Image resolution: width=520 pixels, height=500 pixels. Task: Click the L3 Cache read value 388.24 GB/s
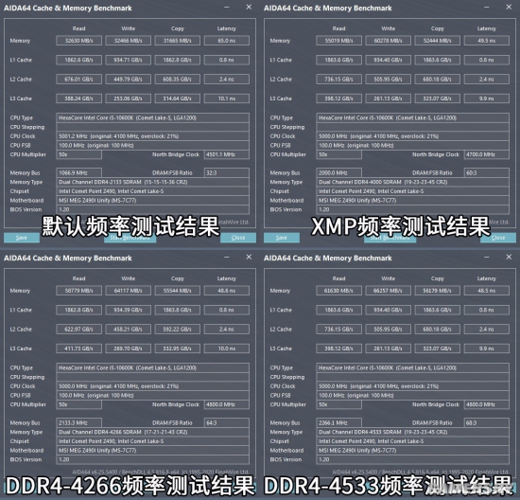tap(78, 98)
